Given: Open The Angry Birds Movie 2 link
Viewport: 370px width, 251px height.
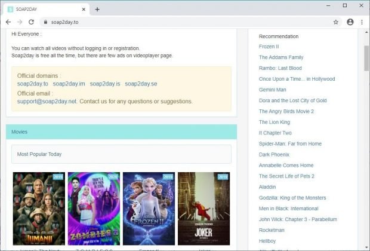Looking at the screenshot, I should click(x=286, y=111).
